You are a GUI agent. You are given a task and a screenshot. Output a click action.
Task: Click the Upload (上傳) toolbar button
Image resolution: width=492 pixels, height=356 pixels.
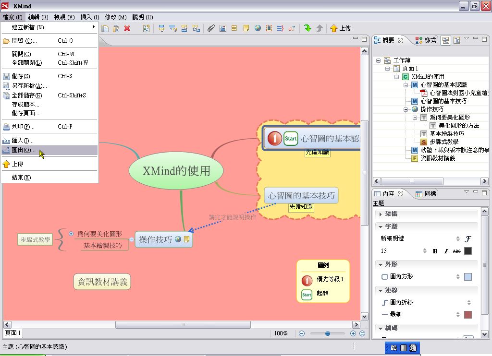(341, 28)
